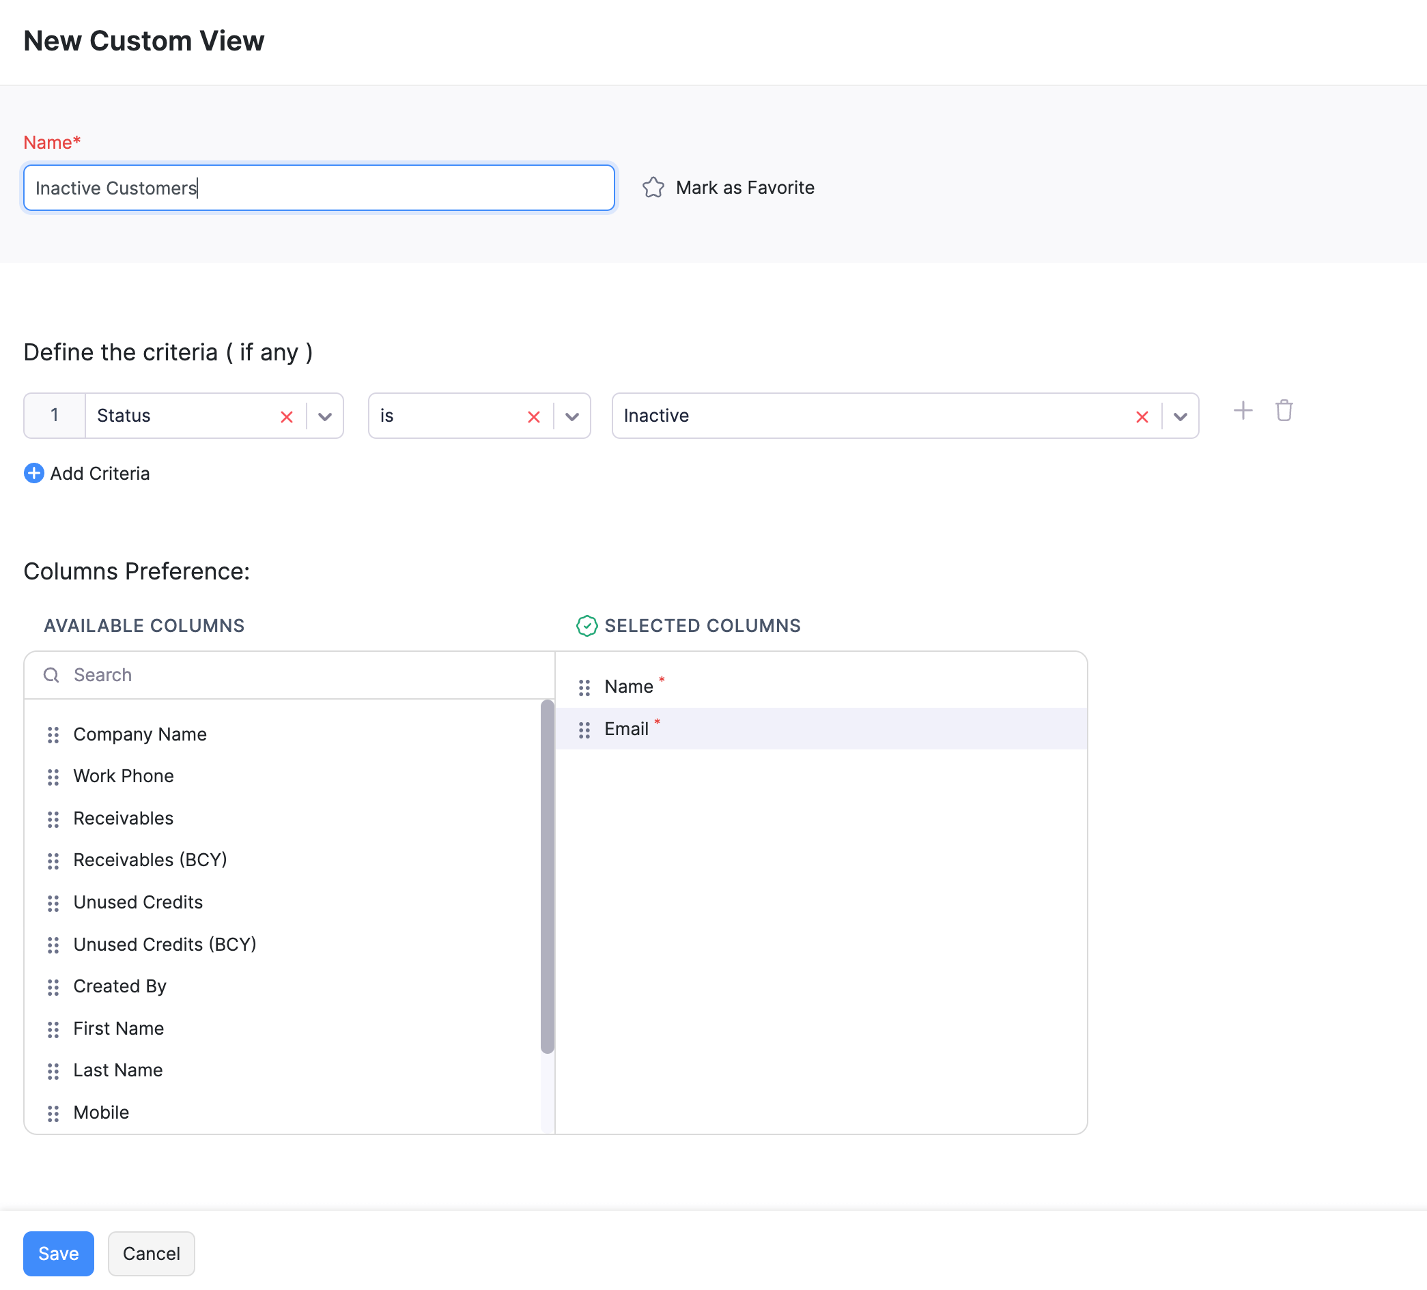
Task: Click drag handle next to Company Name
Action: pyautogui.click(x=53, y=734)
